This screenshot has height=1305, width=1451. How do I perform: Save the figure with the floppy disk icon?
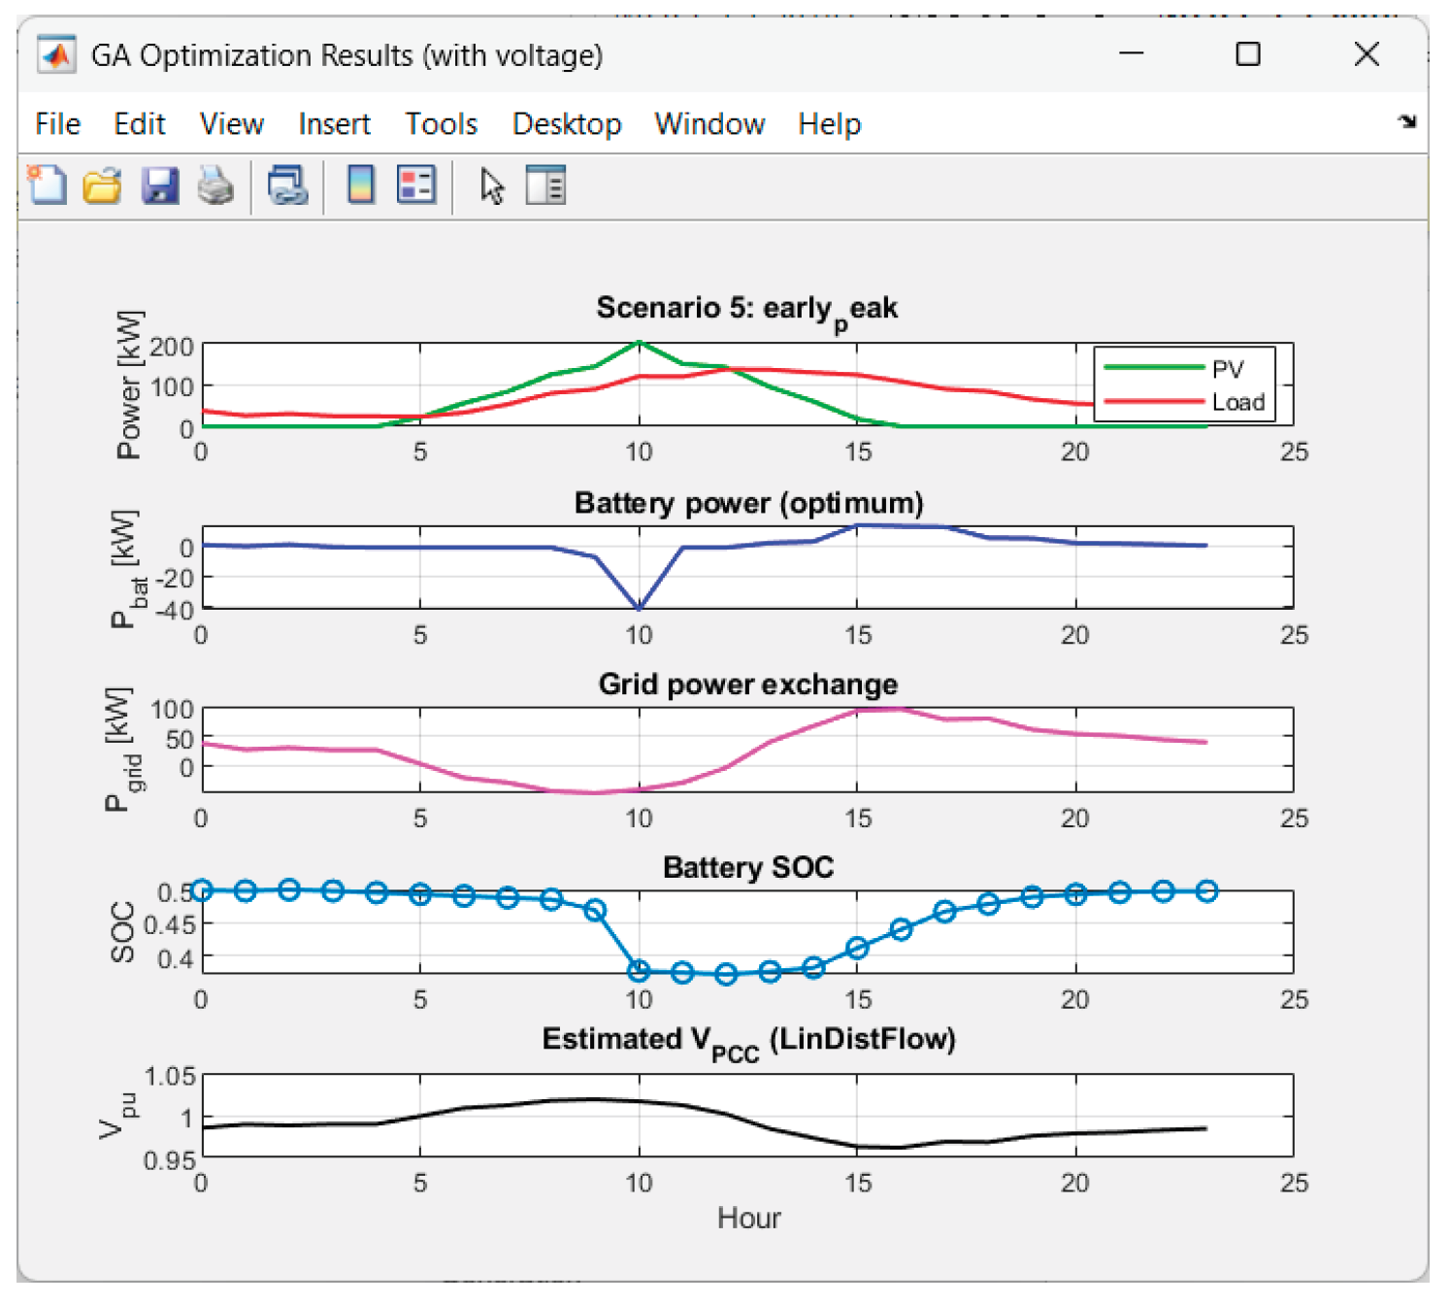(159, 184)
